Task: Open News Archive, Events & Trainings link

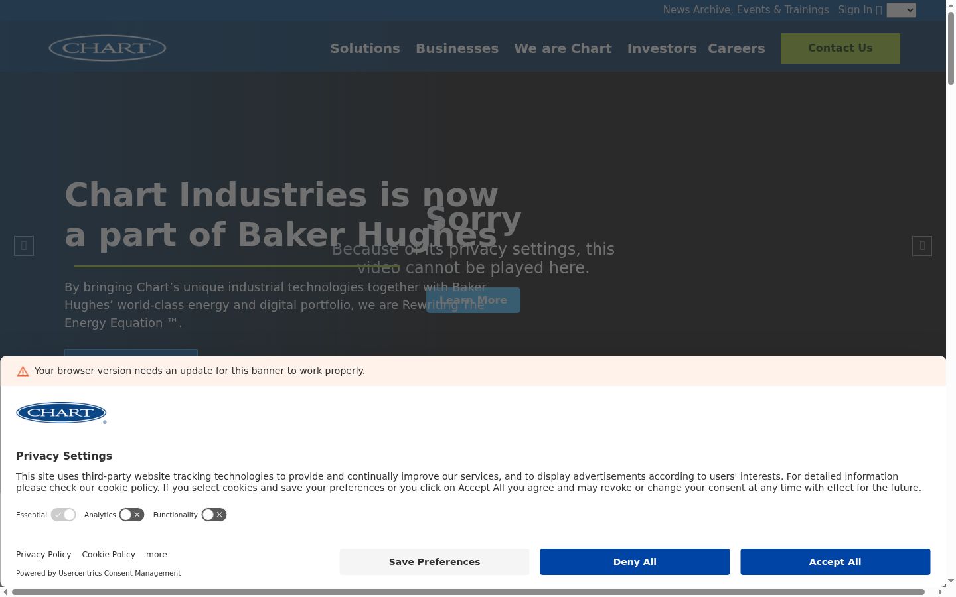Action: coord(746,10)
